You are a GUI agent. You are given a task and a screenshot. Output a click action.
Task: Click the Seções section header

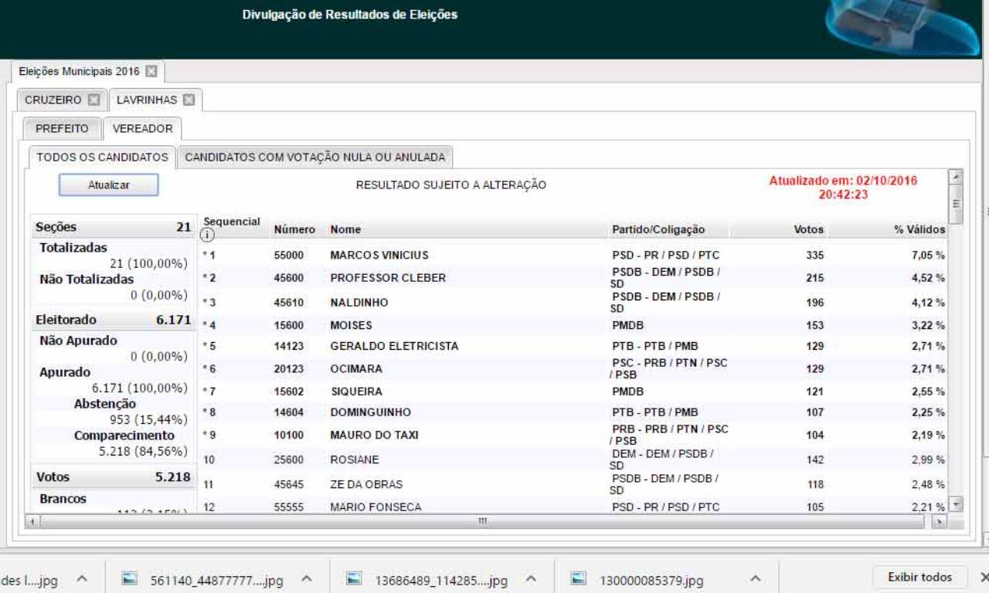[x=113, y=227]
